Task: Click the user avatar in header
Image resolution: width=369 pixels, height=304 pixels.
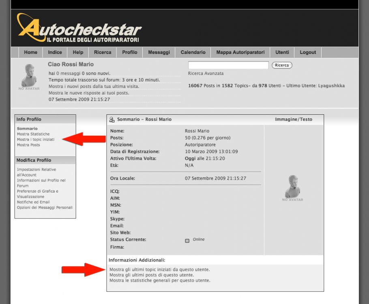Action: point(29,76)
